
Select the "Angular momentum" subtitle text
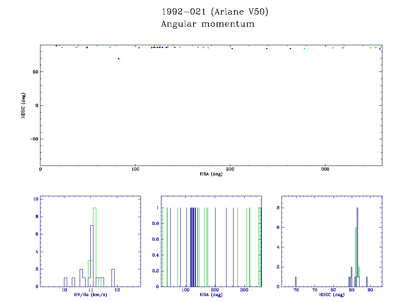[208, 24]
